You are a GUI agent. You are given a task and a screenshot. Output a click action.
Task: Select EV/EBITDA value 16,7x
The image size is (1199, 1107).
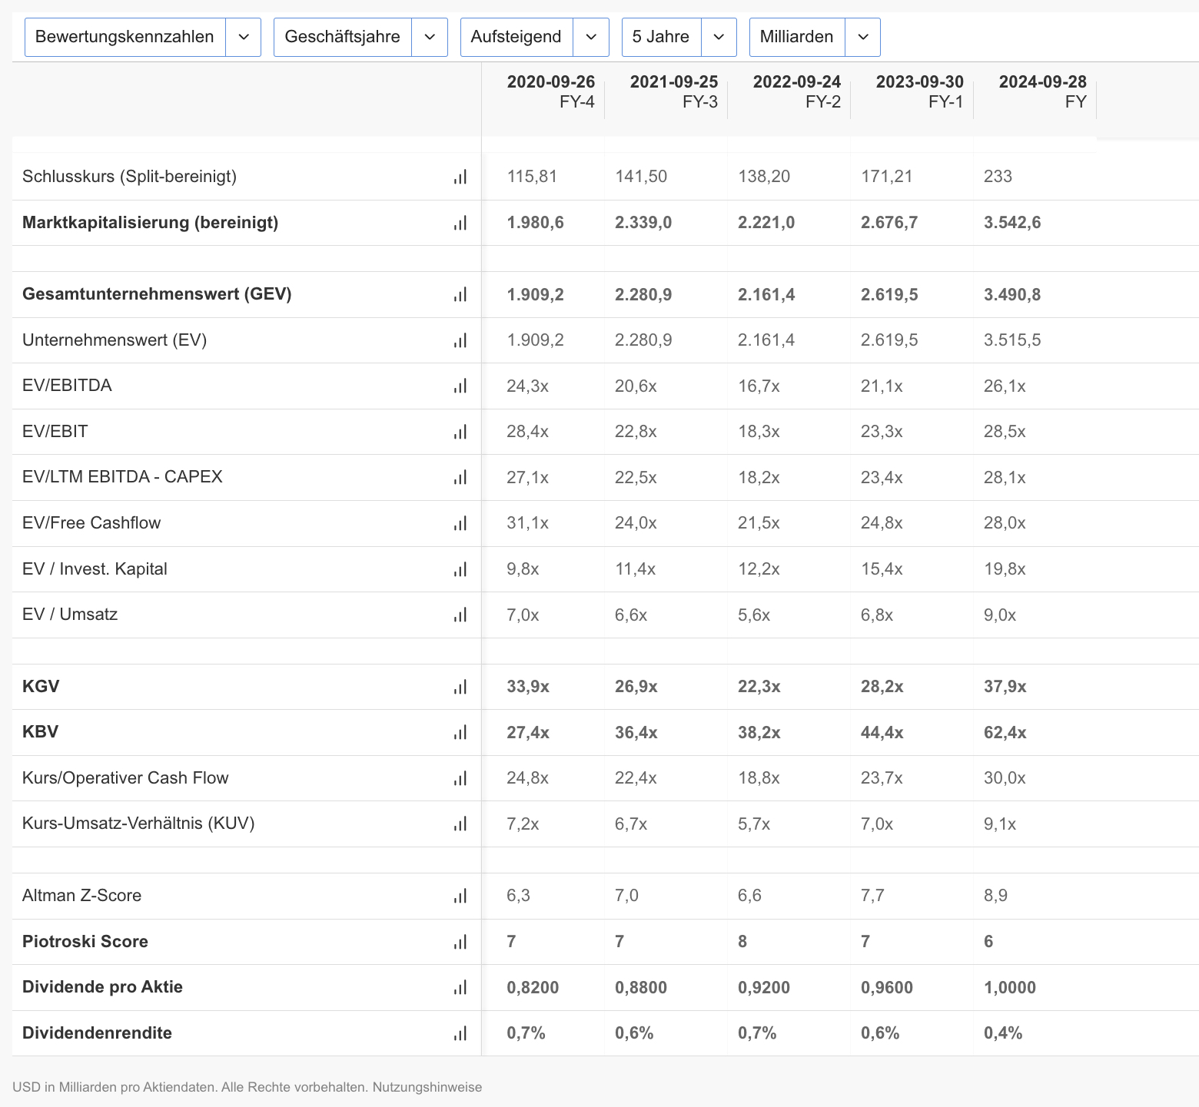click(x=759, y=386)
